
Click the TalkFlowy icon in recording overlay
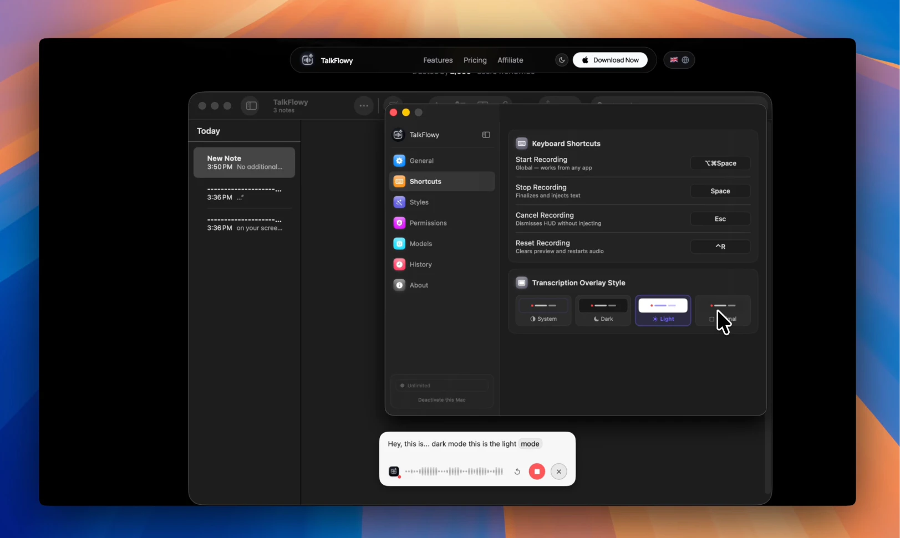click(394, 472)
